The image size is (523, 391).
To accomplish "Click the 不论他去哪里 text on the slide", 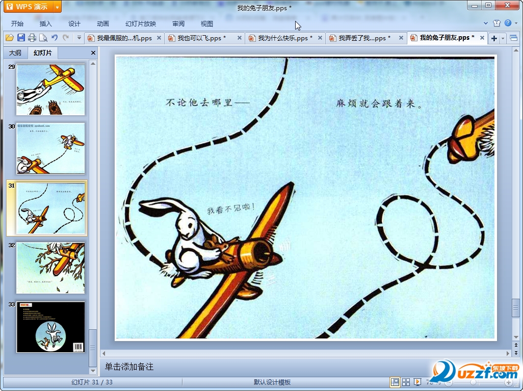I will pos(207,102).
